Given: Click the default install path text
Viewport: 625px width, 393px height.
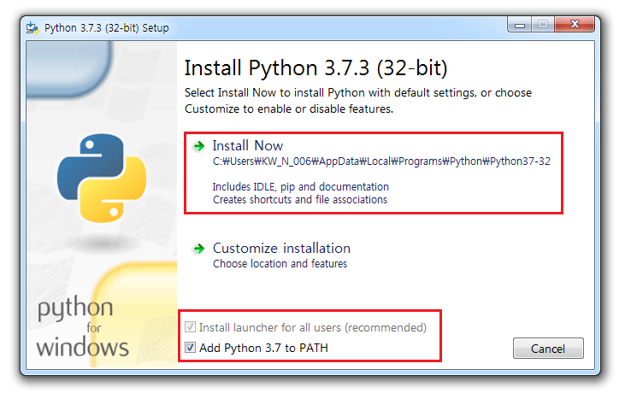Looking at the screenshot, I should click(381, 161).
